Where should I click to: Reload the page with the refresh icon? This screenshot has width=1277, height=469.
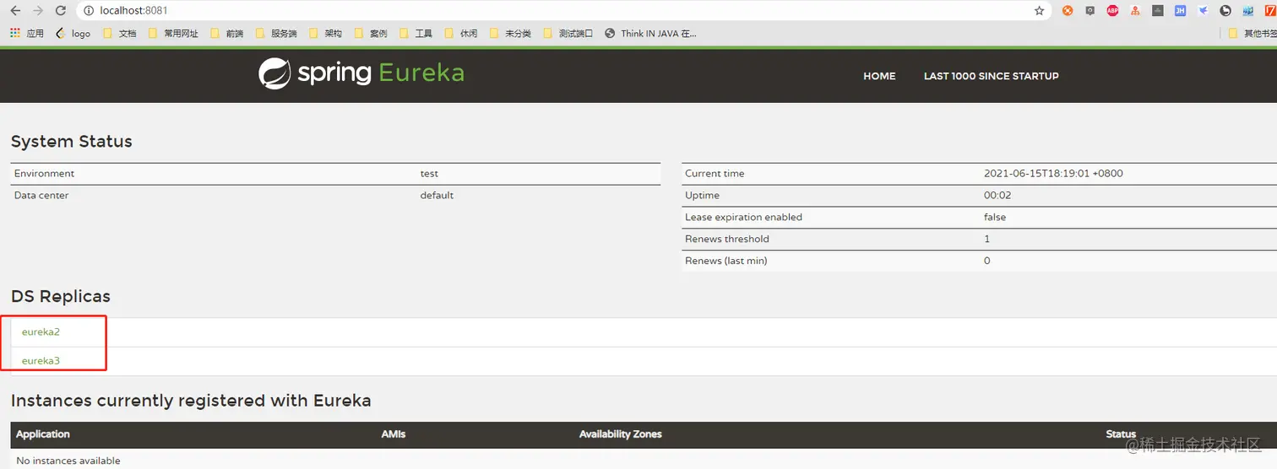click(x=60, y=11)
